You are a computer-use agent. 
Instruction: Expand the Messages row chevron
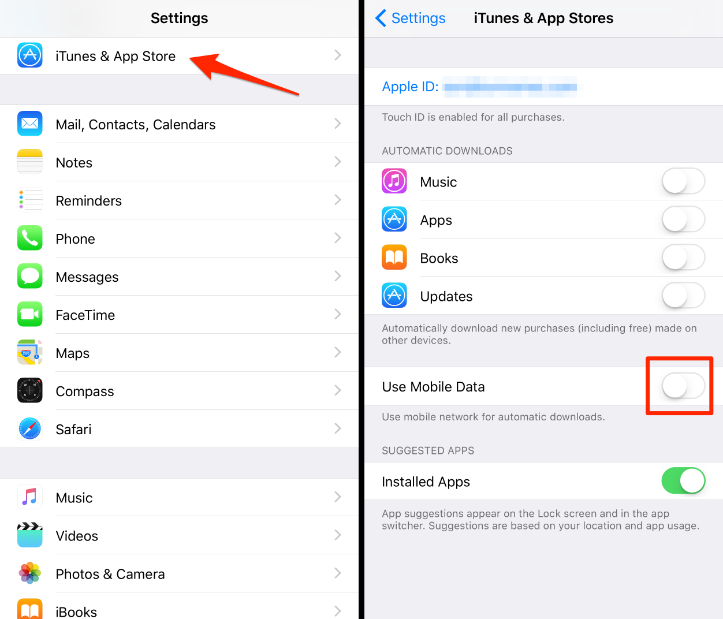338,276
